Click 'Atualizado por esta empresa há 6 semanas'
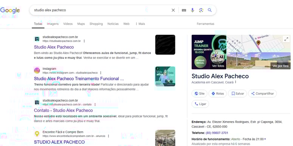Viewport: 293px width, 146px height. (221, 144)
